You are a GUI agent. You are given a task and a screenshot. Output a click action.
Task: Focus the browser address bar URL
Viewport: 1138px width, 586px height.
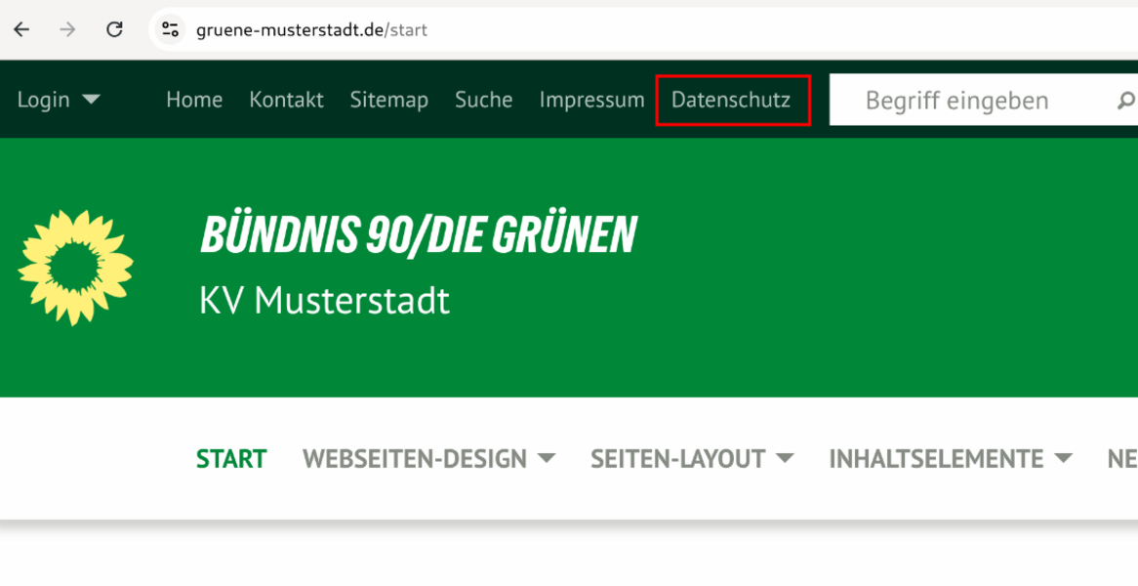click(x=311, y=29)
